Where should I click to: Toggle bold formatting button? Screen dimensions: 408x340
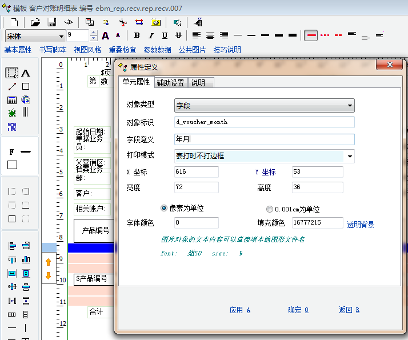[x=137, y=35]
